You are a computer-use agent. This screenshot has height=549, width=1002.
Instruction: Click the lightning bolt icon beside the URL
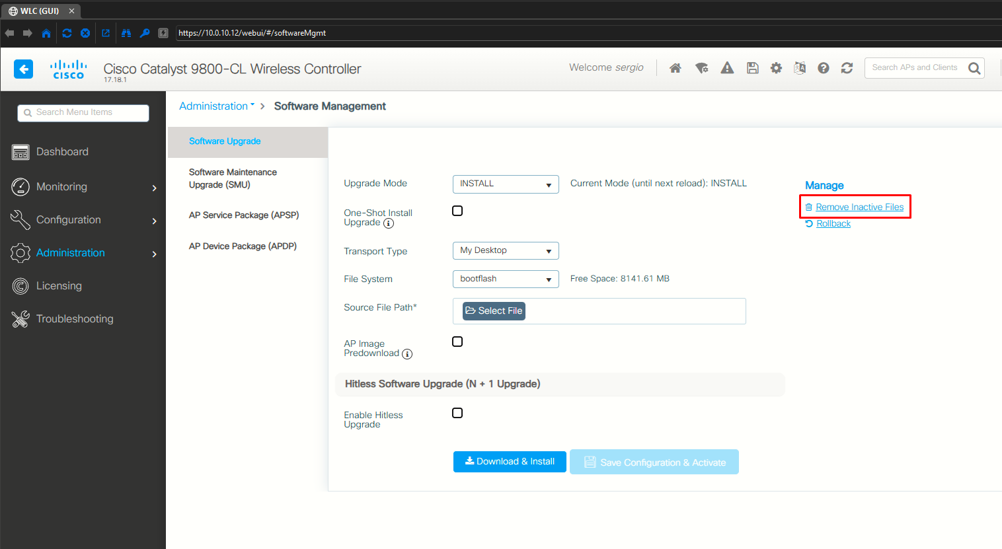coord(163,33)
